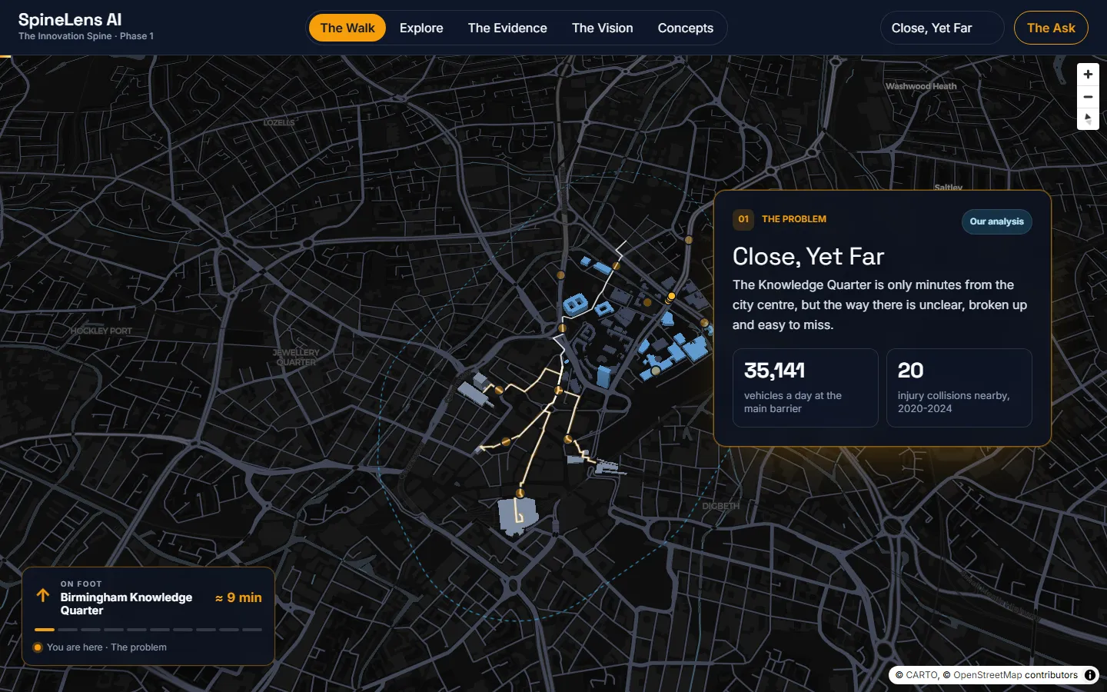This screenshot has width=1107, height=692.
Task: Click 'Birmingham Knowledge Quarter' destination text
Action: [x=126, y=604]
